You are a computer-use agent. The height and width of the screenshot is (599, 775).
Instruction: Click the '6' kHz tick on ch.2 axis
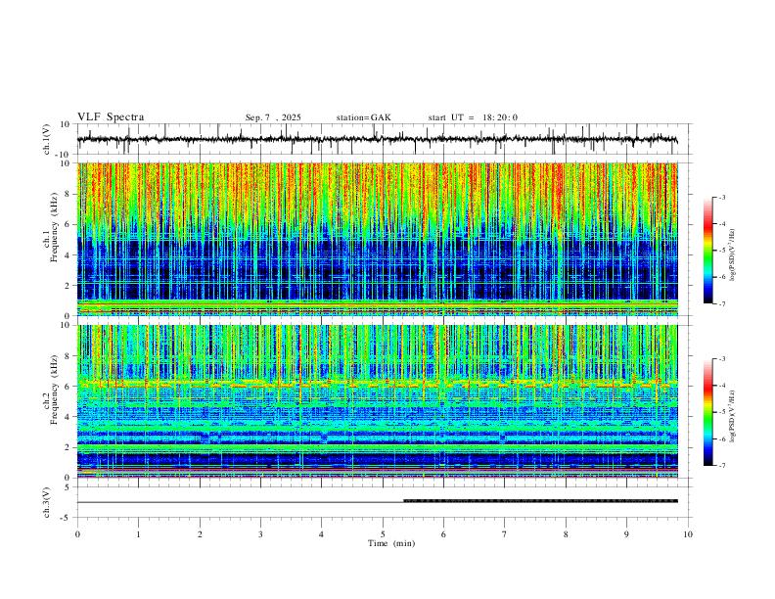pos(68,386)
